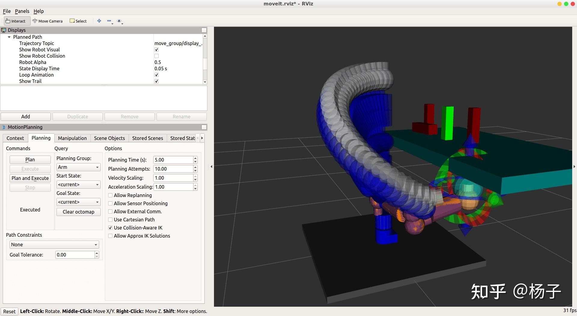Uncheck Use Collision-Aware IK
The height and width of the screenshot is (316, 577).
point(110,228)
